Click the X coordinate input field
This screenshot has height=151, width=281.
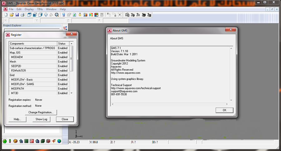tap(21, 21)
